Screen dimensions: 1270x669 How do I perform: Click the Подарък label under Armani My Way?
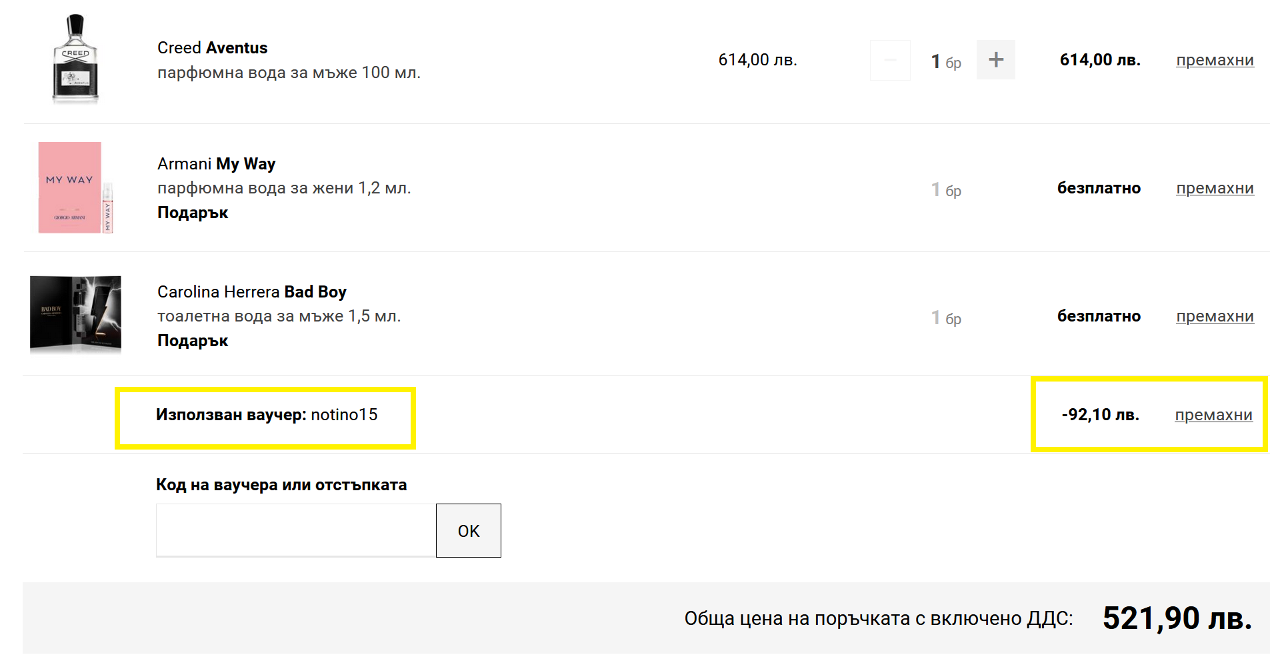click(x=193, y=213)
